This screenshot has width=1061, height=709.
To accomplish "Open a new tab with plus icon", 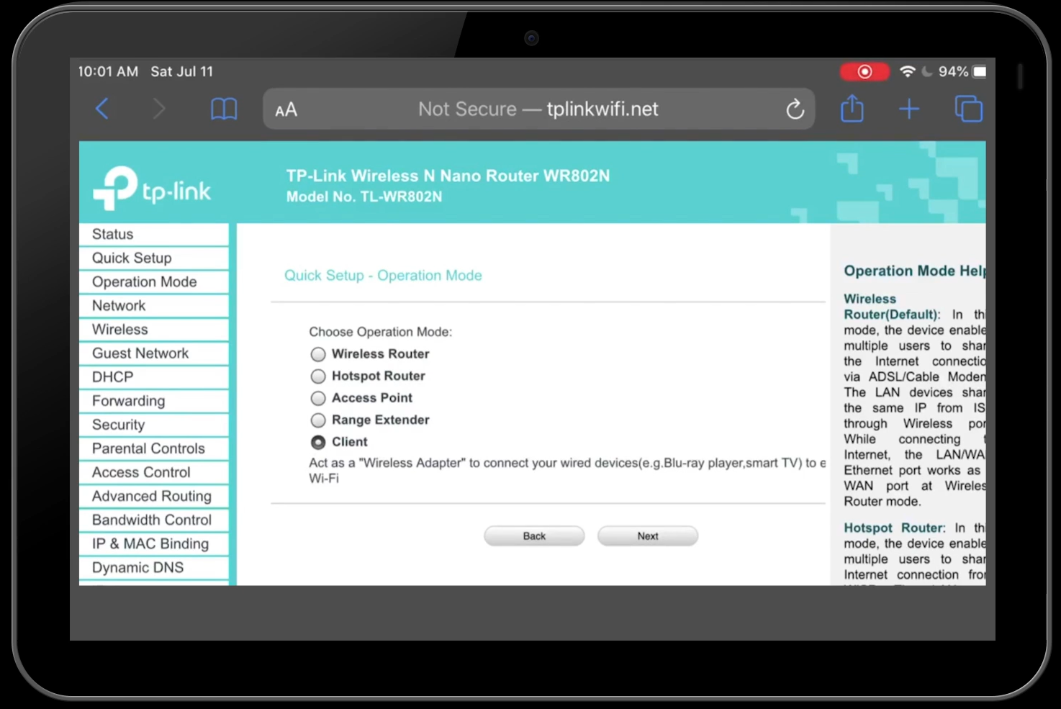I will (909, 109).
